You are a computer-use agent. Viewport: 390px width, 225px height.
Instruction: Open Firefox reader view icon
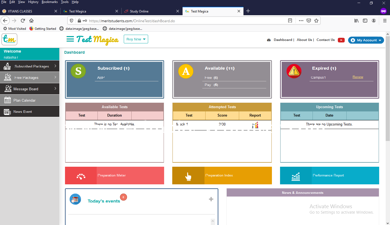coord(290,21)
